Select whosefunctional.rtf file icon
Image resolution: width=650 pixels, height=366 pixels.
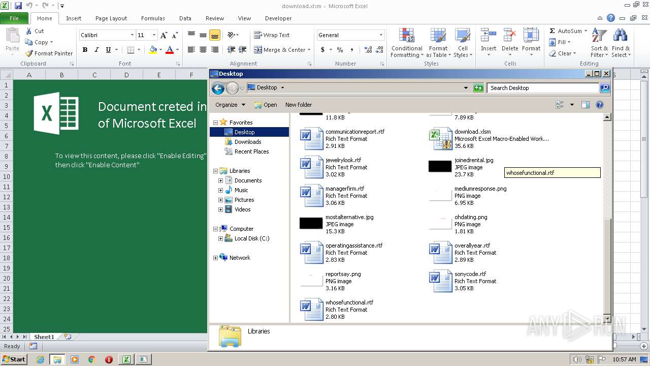tap(311, 310)
